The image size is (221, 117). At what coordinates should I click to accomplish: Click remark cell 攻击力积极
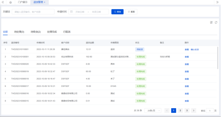click(165, 57)
